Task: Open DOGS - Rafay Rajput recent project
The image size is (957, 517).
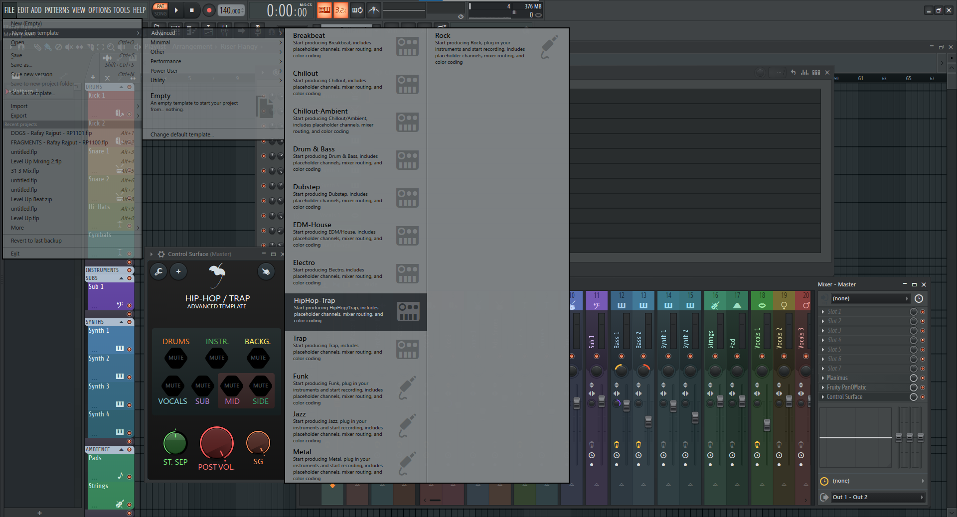Action: click(51, 133)
